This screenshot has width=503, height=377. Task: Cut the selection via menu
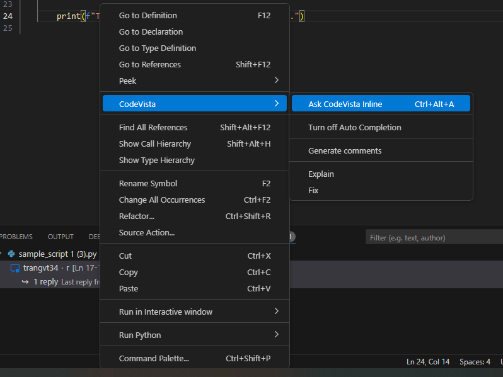(195, 256)
